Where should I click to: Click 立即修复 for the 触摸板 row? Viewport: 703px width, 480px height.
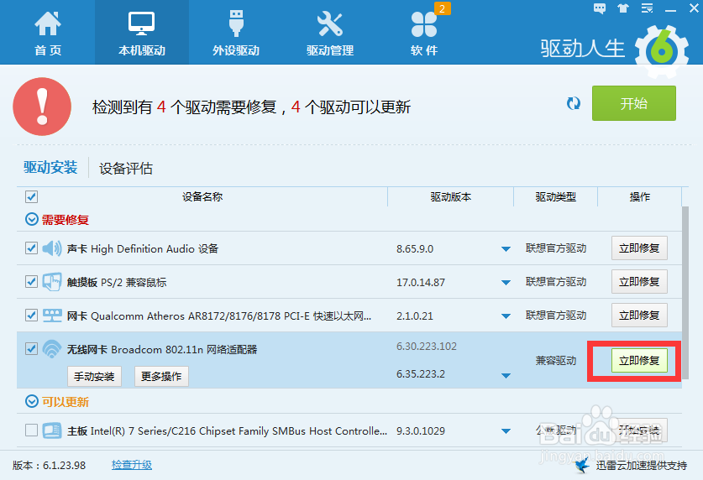tap(639, 282)
